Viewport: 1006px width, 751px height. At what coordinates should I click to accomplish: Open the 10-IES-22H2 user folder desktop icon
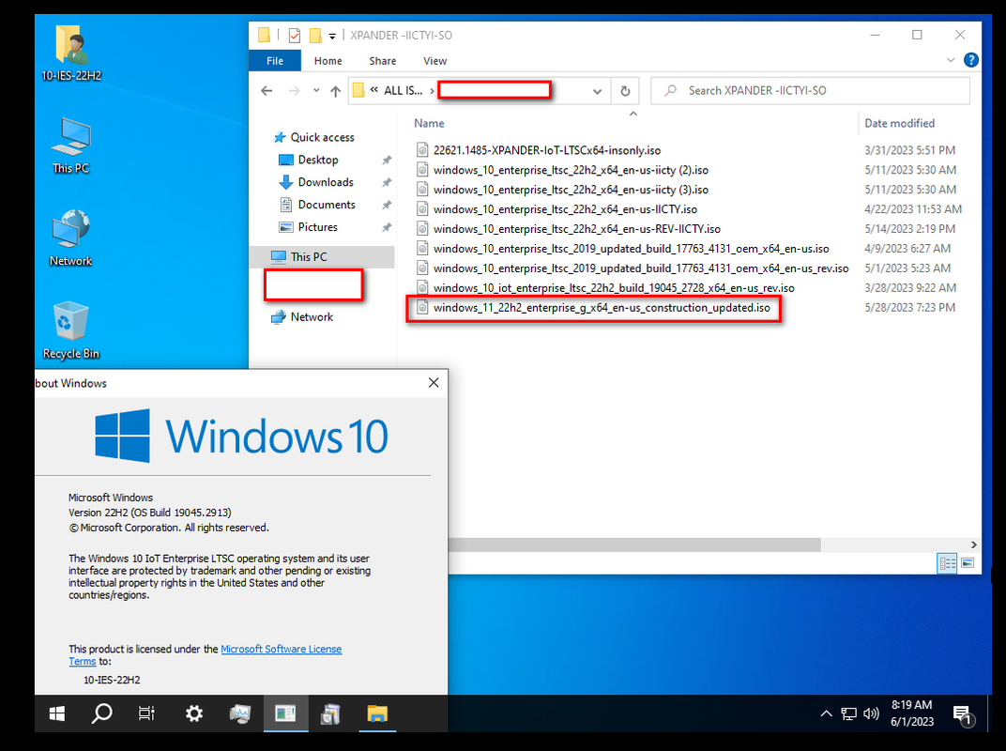pyautogui.click(x=71, y=54)
